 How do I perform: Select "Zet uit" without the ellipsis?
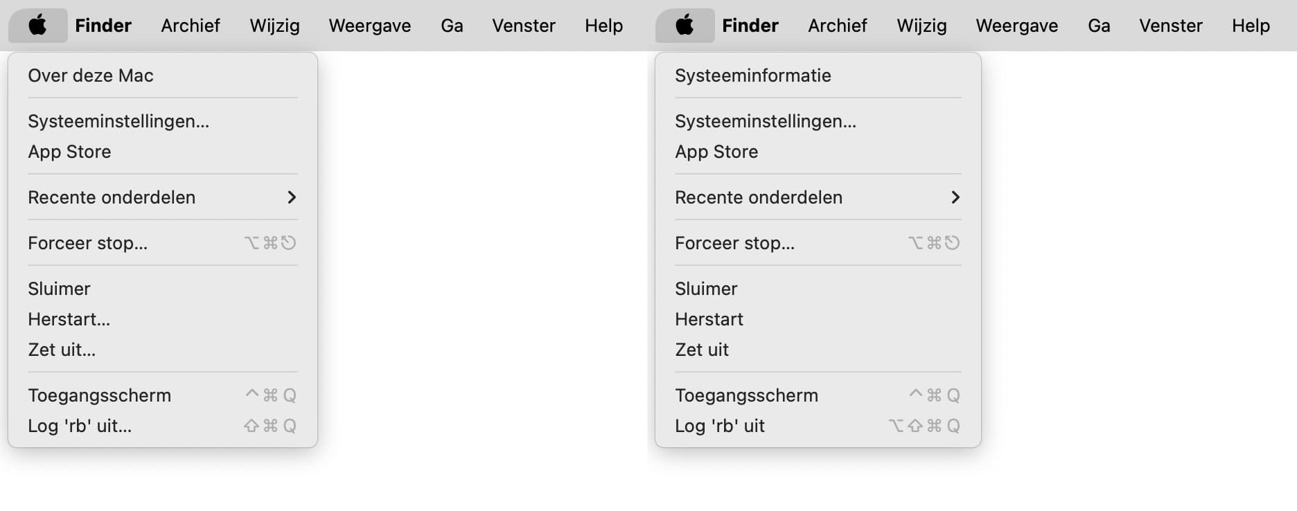702,350
